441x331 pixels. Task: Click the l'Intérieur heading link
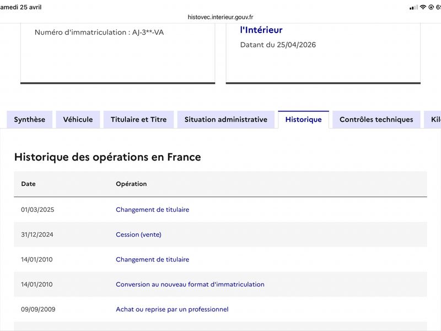click(261, 30)
